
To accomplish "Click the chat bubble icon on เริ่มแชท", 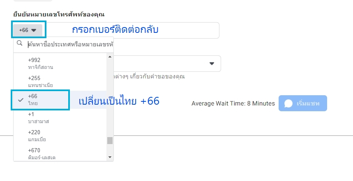I will point(288,103).
